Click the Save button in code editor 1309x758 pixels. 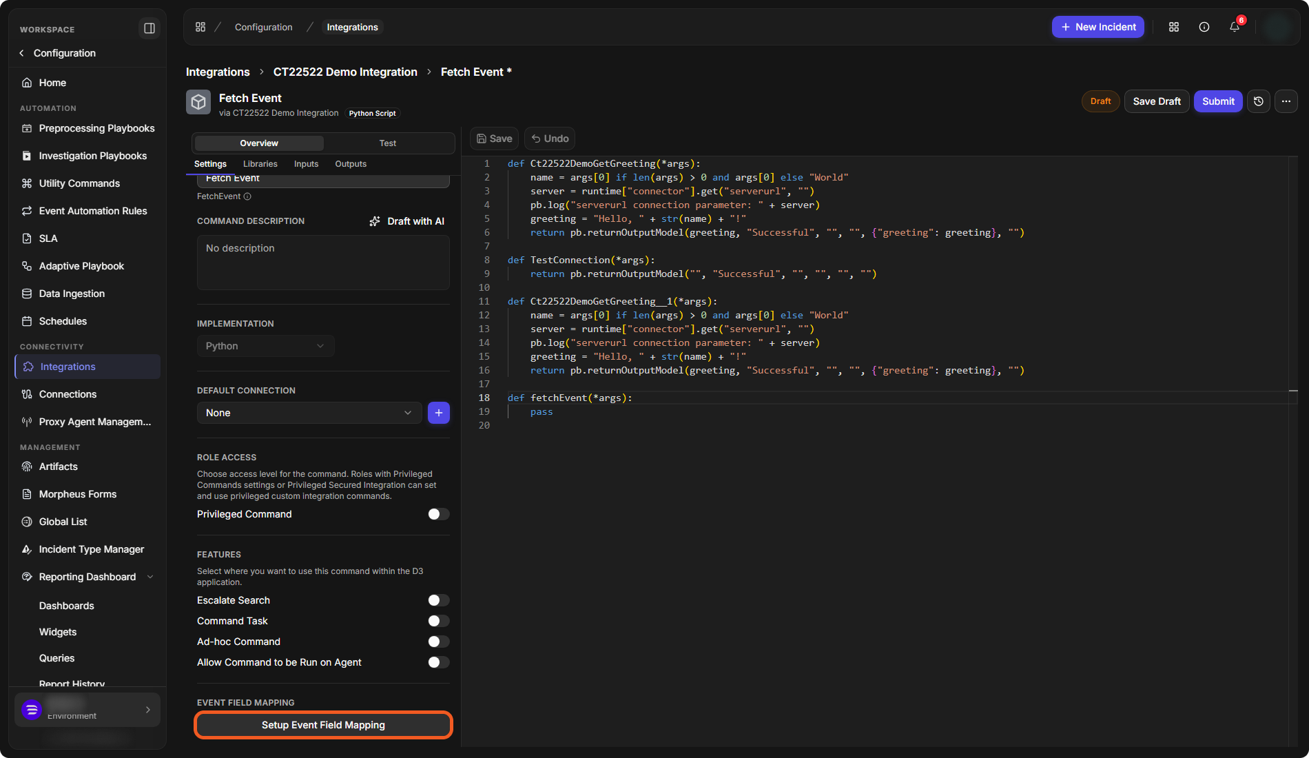495,139
